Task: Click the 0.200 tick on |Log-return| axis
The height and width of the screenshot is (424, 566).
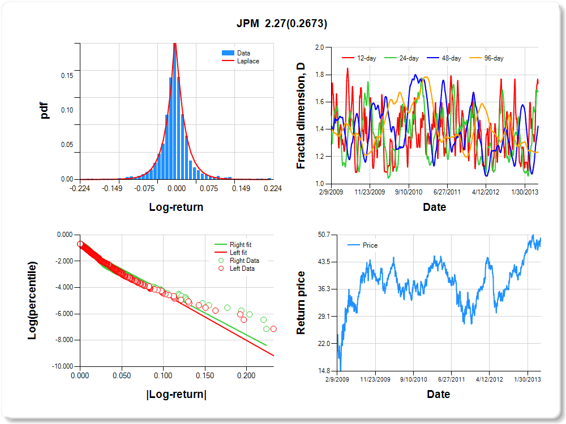Action: point(246,376)
